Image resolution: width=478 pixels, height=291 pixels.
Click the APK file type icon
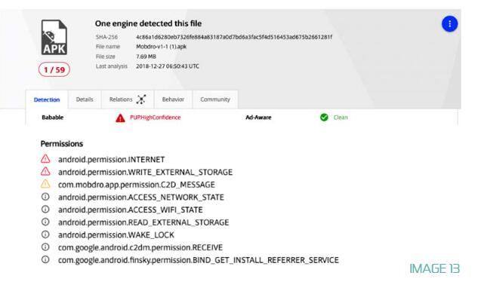pos(54,38)
